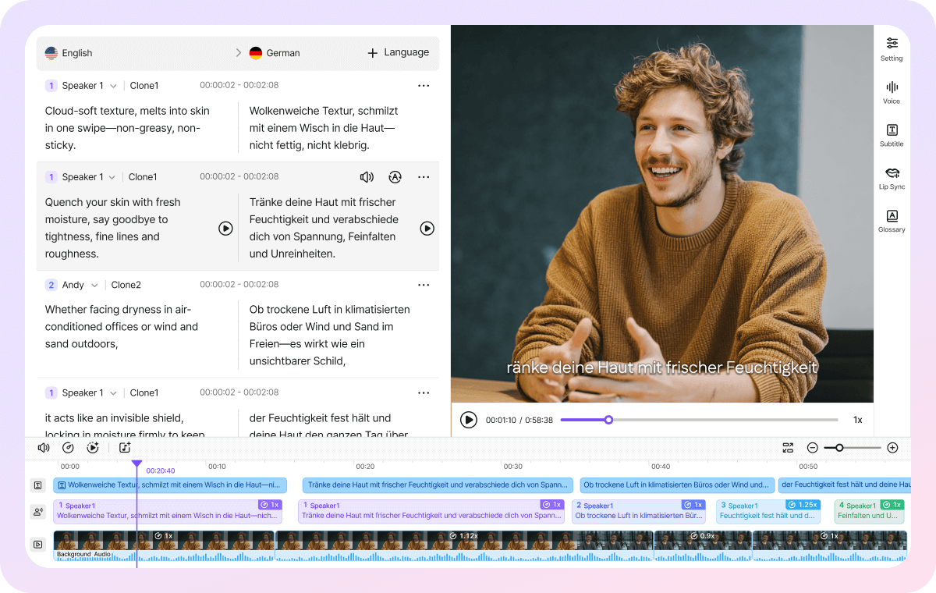Open the Setting panel
This screenshot has width=936, height=593.
891,48
